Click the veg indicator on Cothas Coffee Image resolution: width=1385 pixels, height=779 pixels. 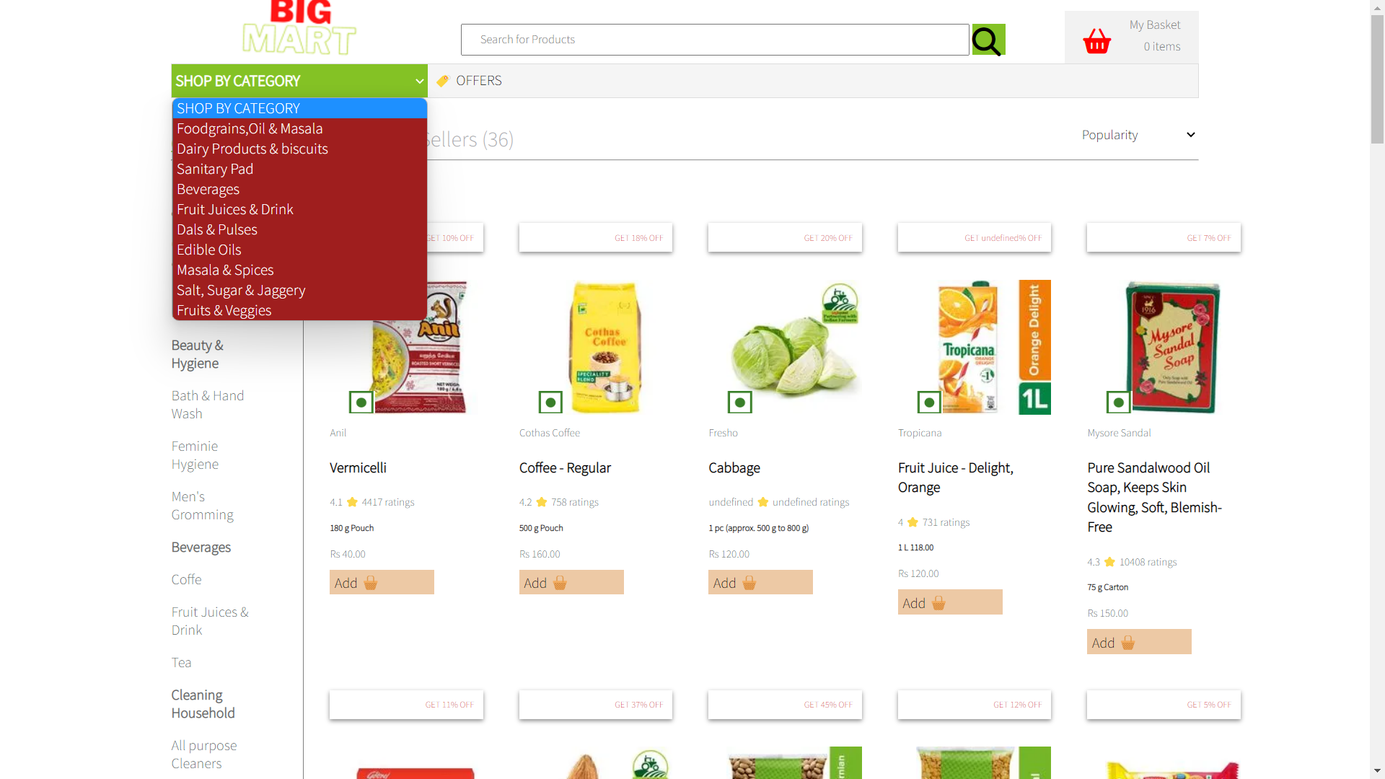tap(550, 402)
